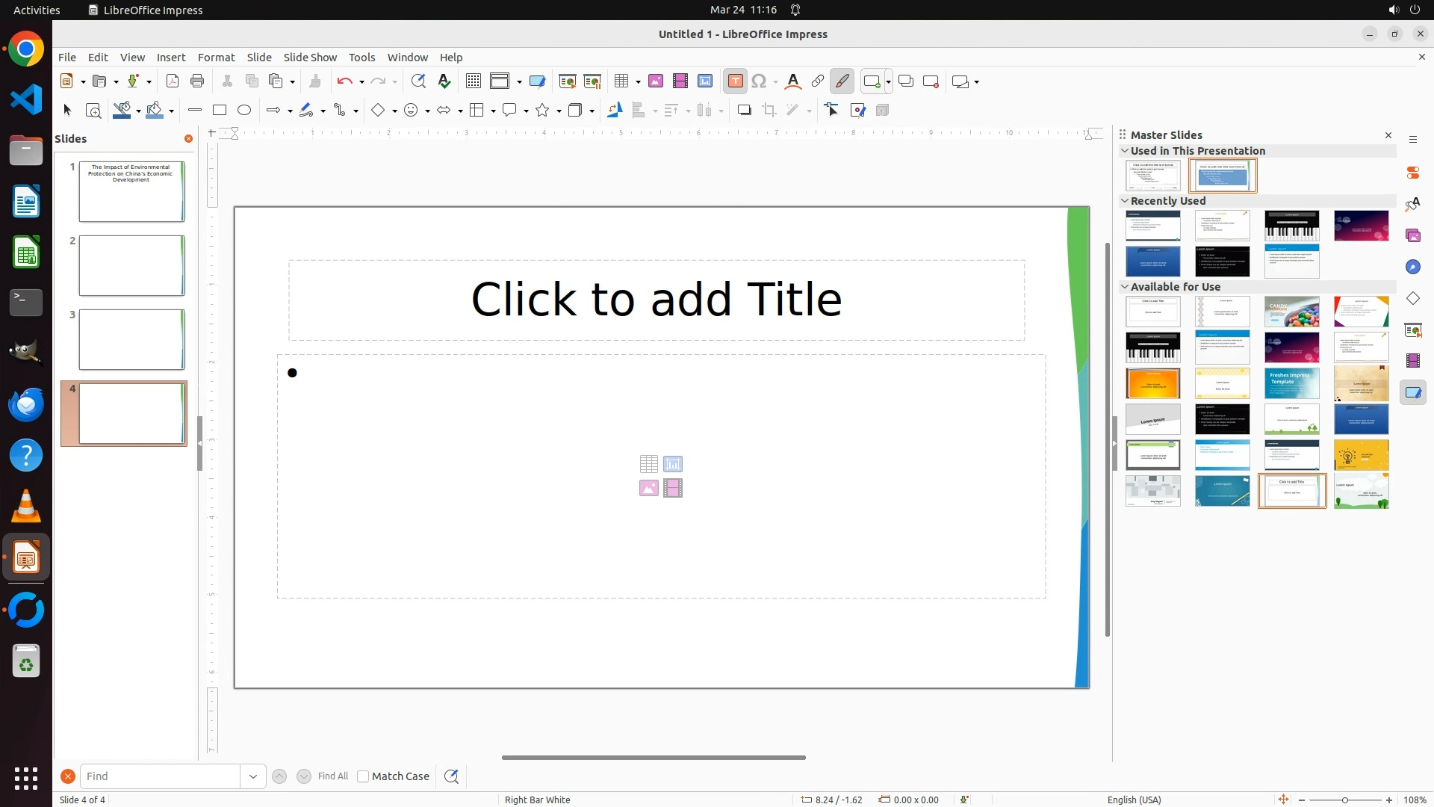The width and height of the screenshot is (1434, 807).
Task: Click the Insert Image toolbar icon
Action: 656,81
